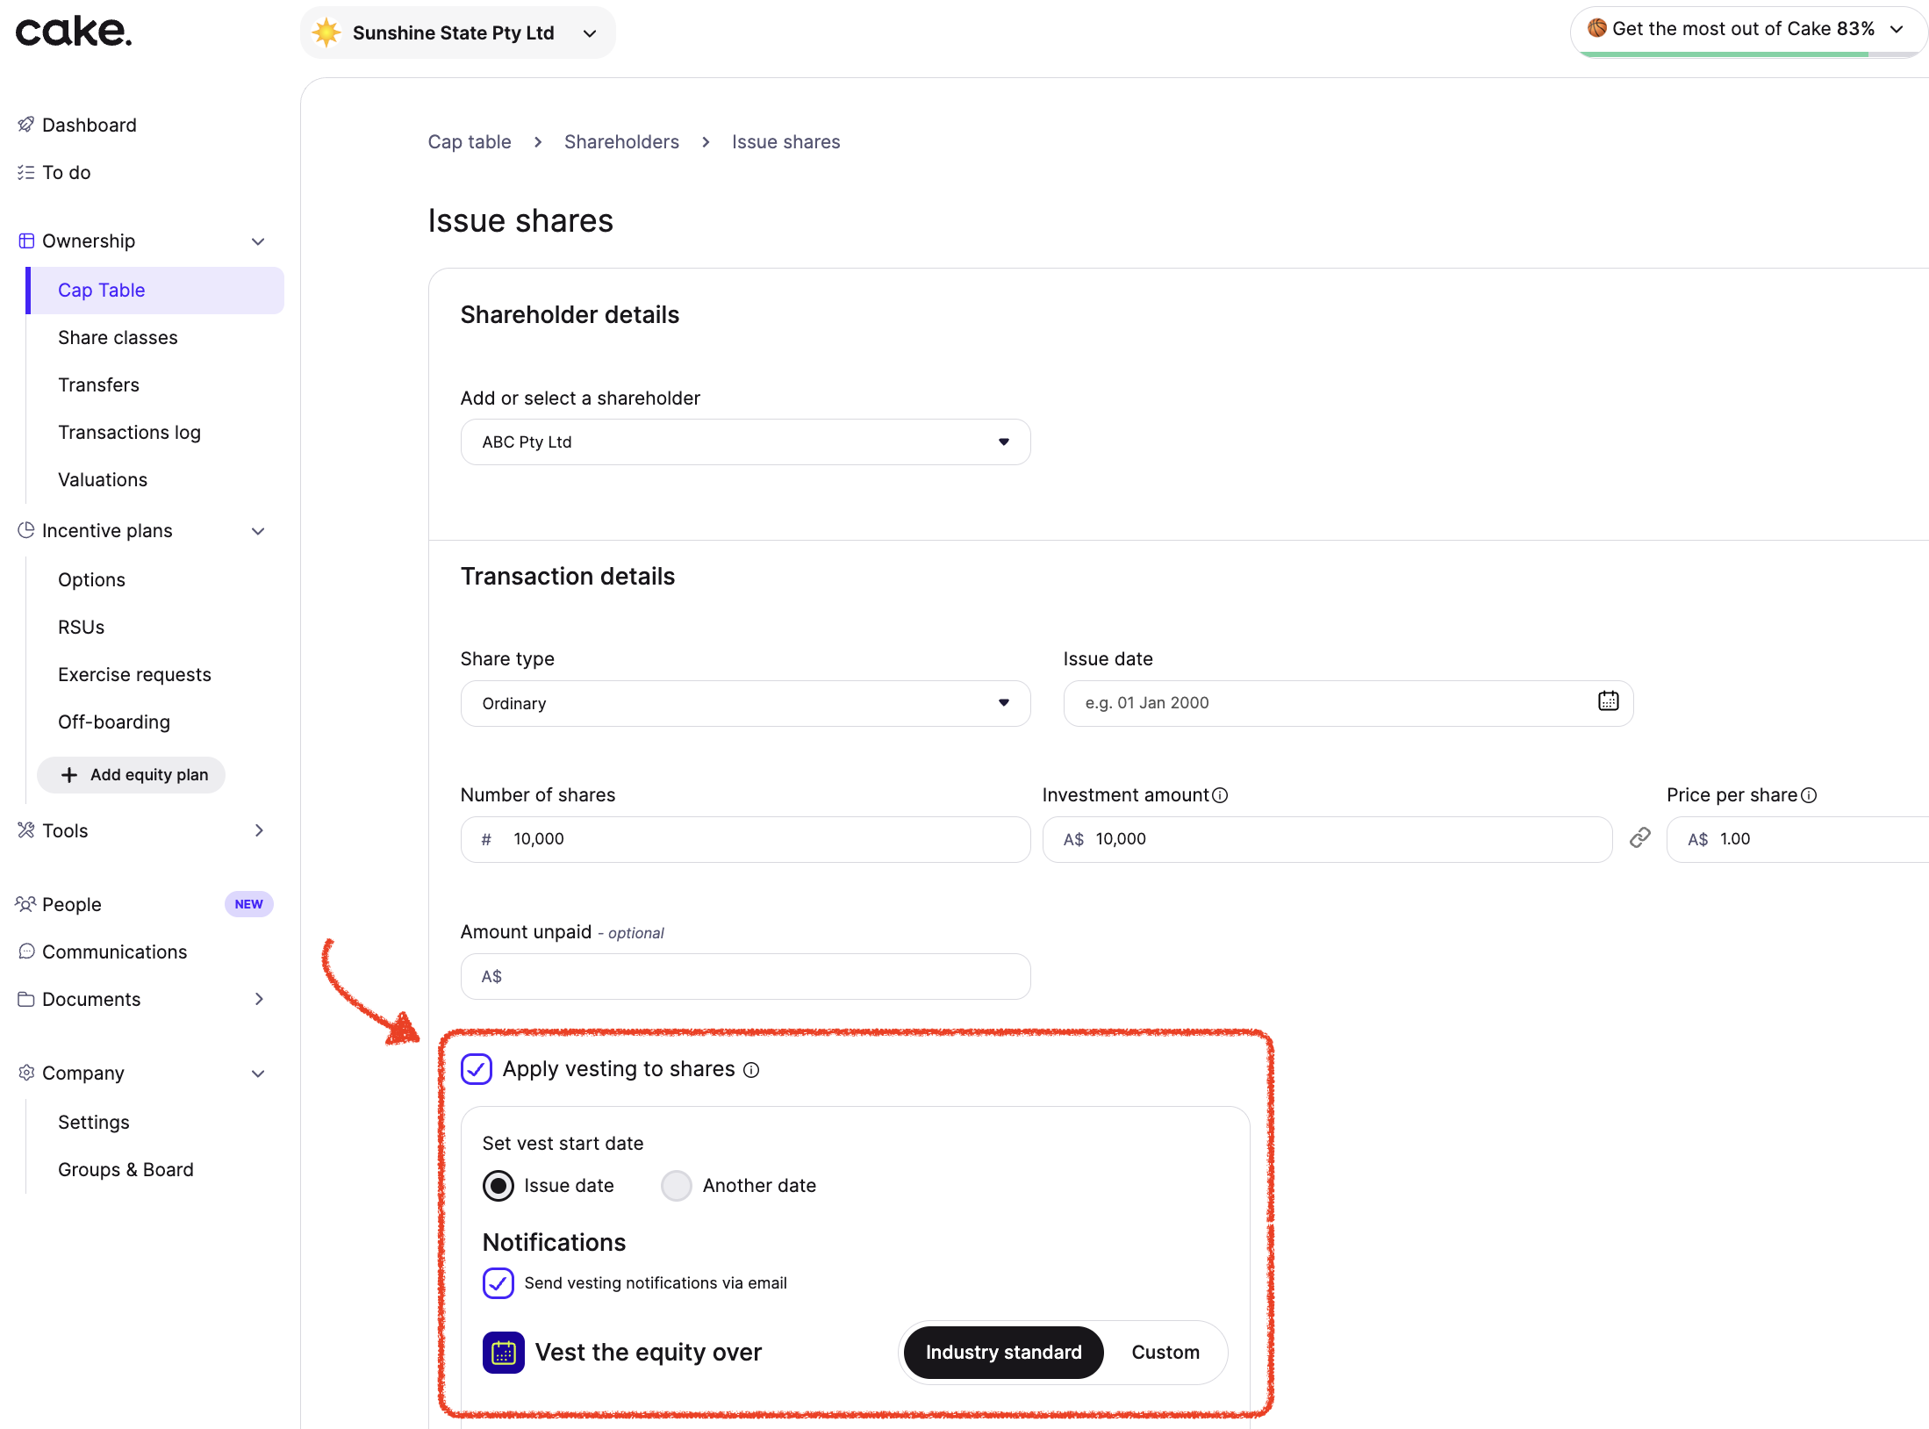1929x1429 pixels.
Task: Click the Company gear icon
Action: 26,1073
